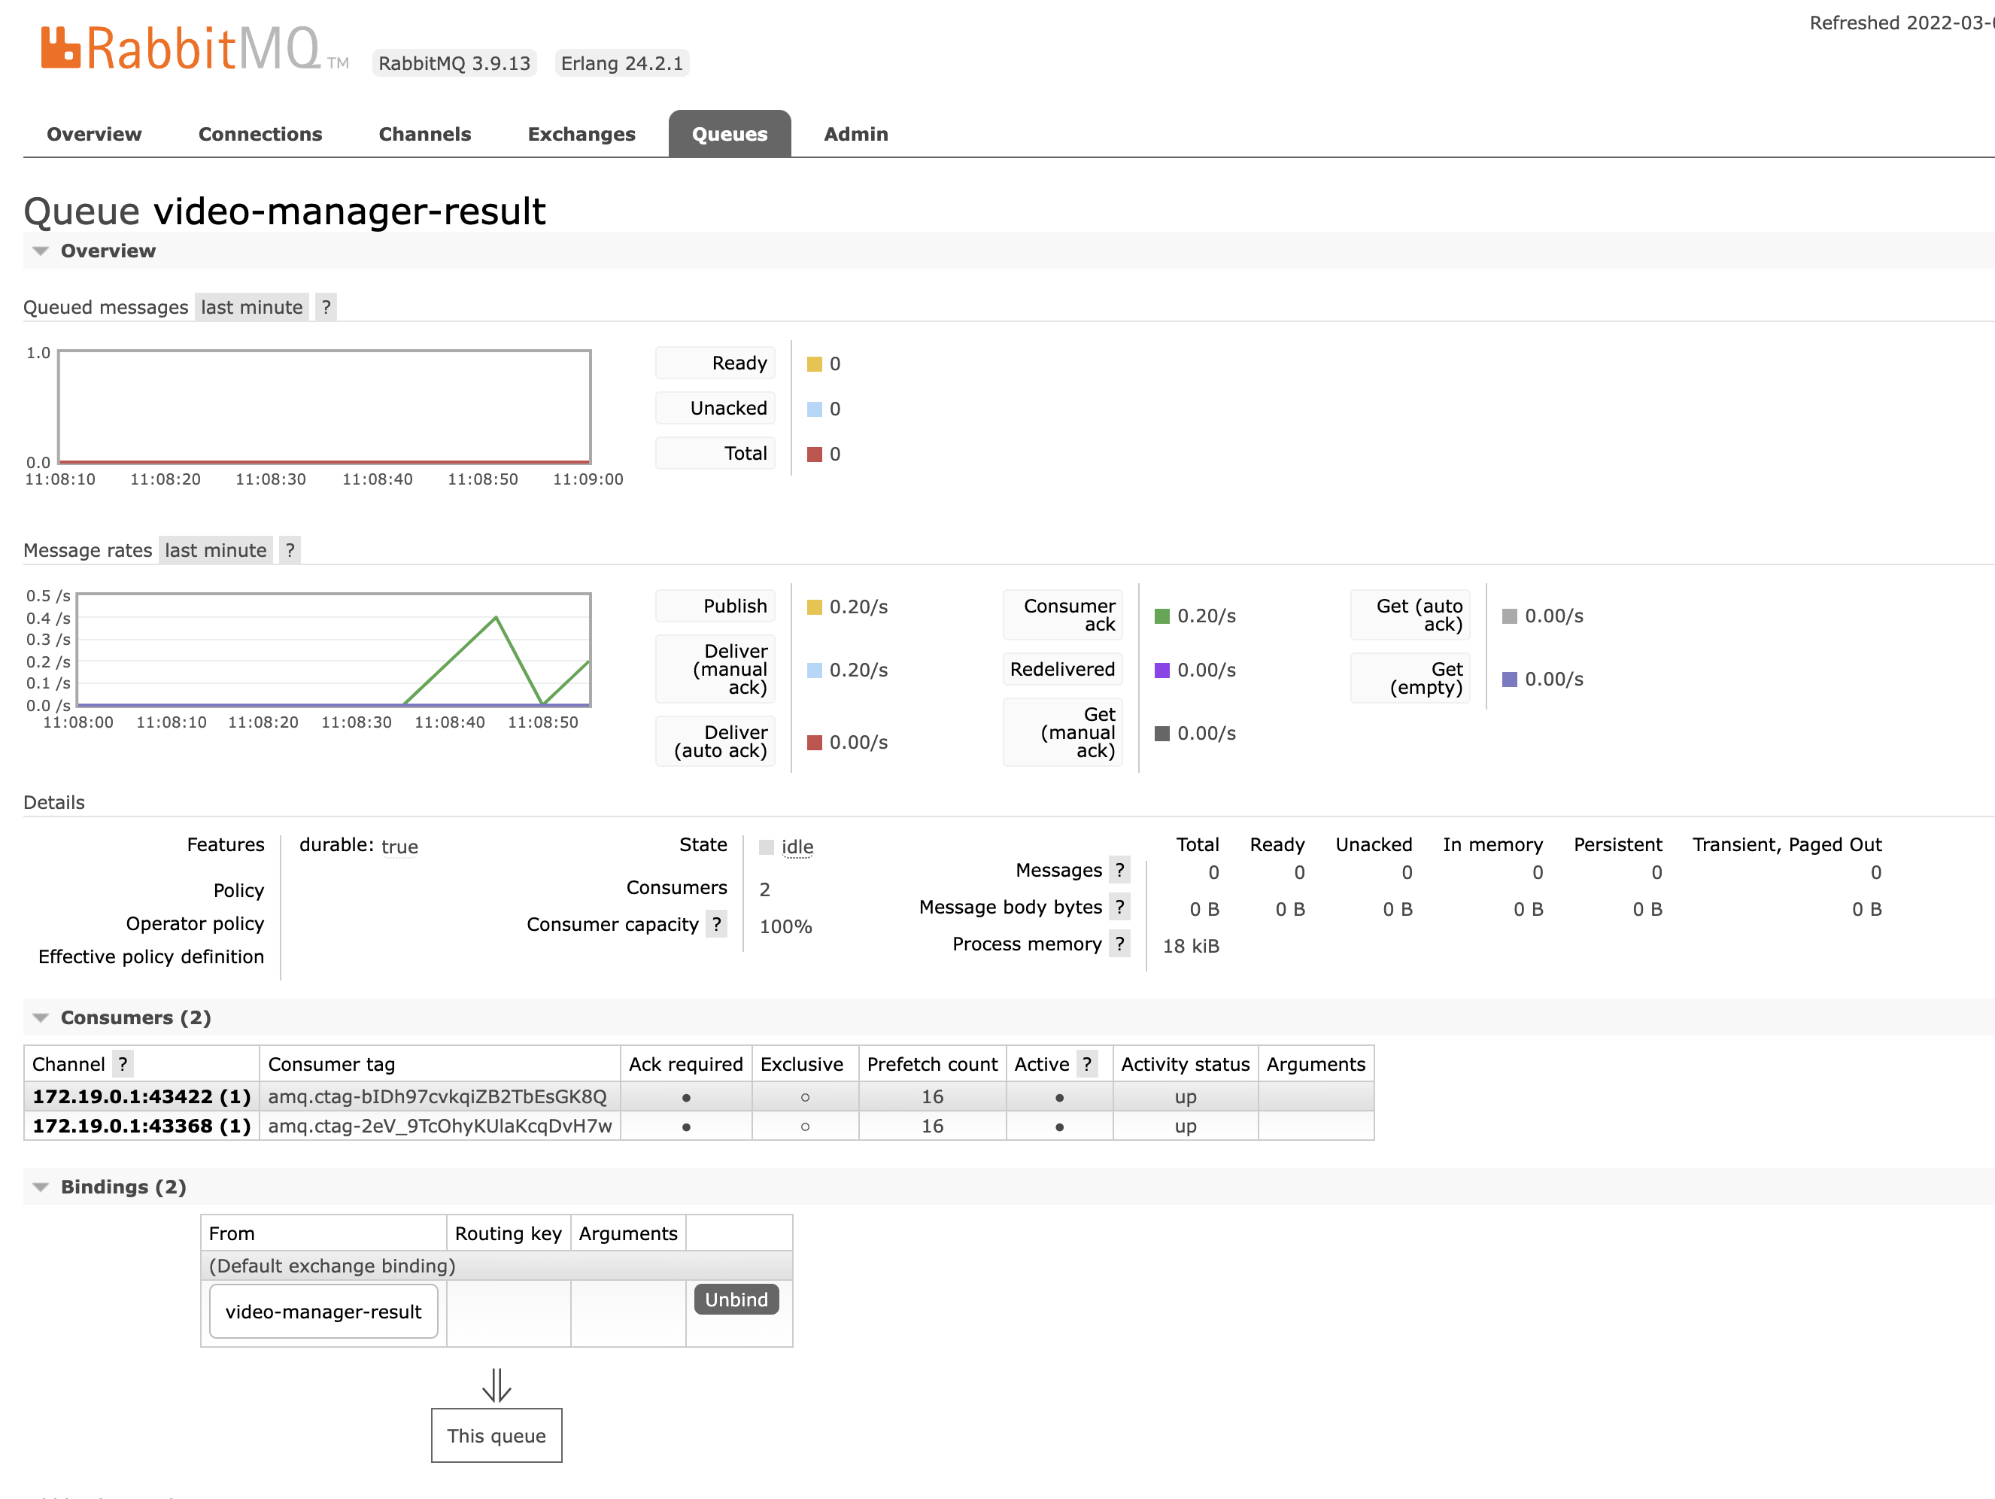The width and height of the screenshot is (1995, 1499).
Task: Click the Activity status column header
Action: (1185, 1064)
